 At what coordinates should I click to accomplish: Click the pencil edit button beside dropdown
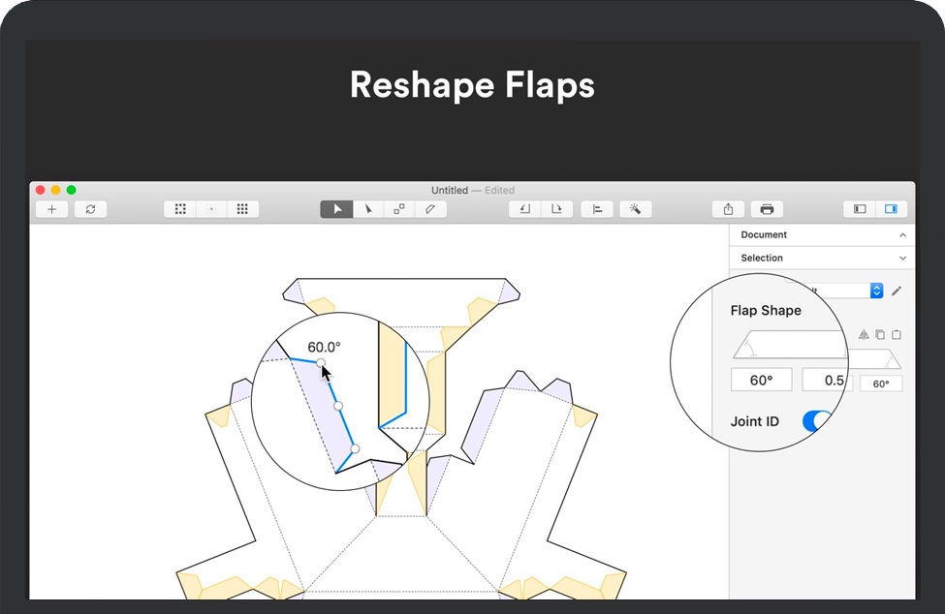(897, 291)
